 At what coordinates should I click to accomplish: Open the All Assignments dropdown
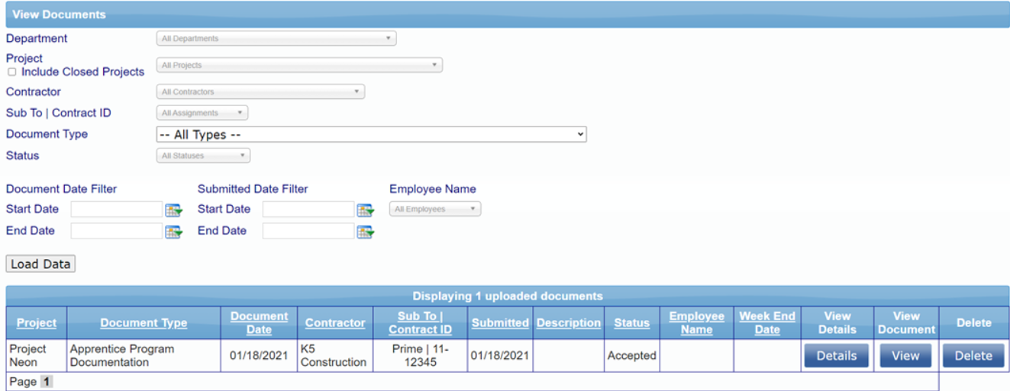202,113
